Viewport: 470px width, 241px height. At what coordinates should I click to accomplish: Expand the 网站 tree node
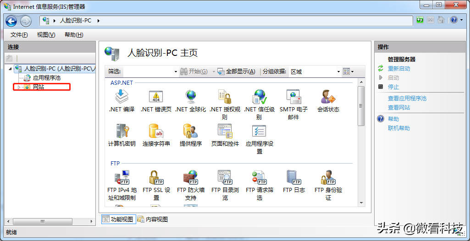[x=19, y=87]
